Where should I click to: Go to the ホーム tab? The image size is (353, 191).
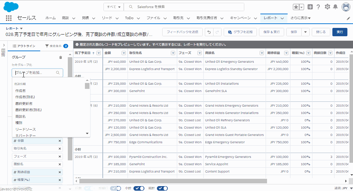tap(50, 18)
